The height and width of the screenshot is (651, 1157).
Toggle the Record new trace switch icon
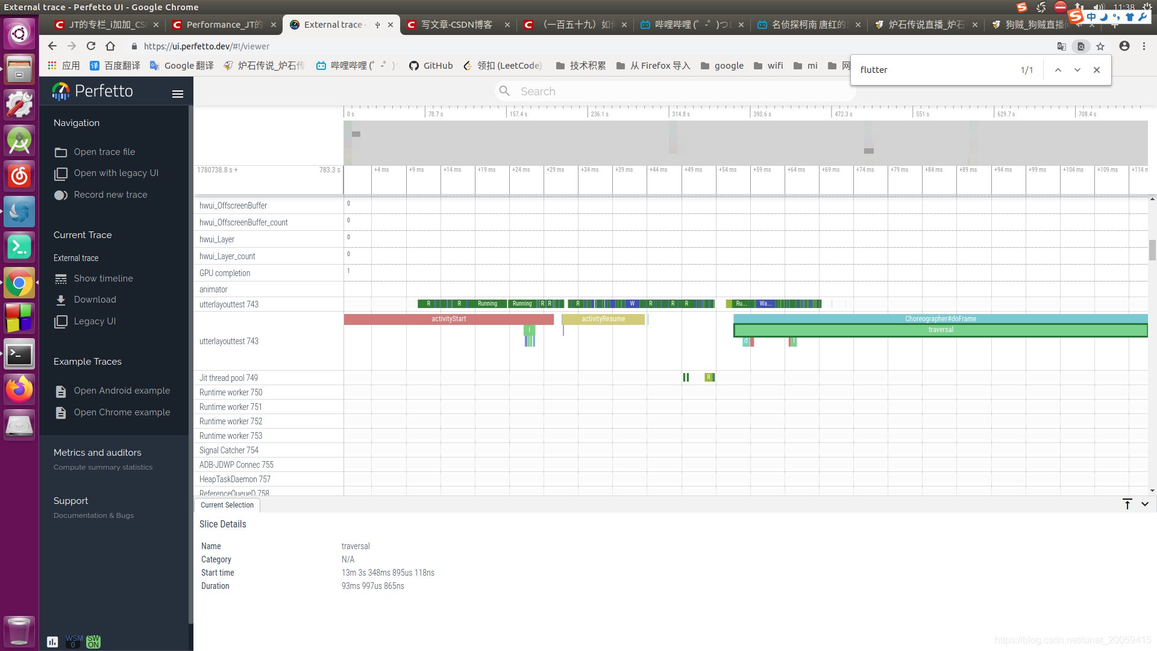tap(61, 195)
